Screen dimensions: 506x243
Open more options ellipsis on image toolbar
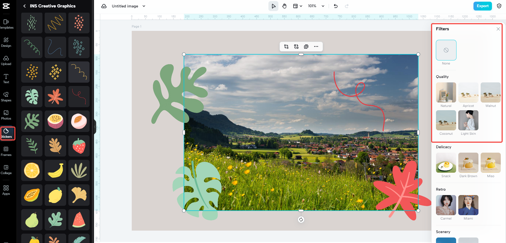coord(316,47)
